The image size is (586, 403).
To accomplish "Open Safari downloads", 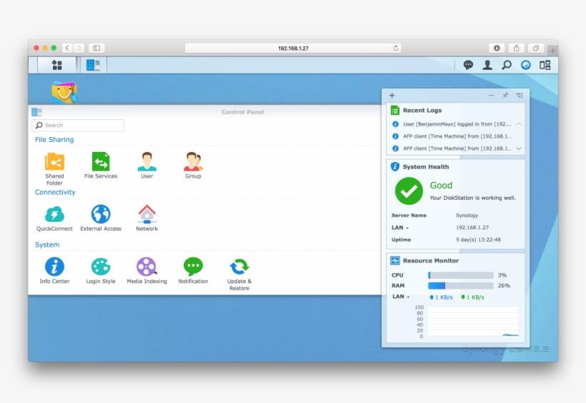I will (x=497, y=48).
